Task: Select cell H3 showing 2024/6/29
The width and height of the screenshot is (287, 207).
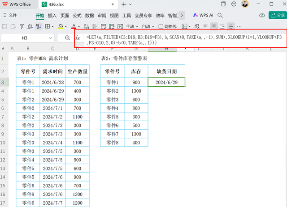Action: pyautogui.click(x=166, y=82)
